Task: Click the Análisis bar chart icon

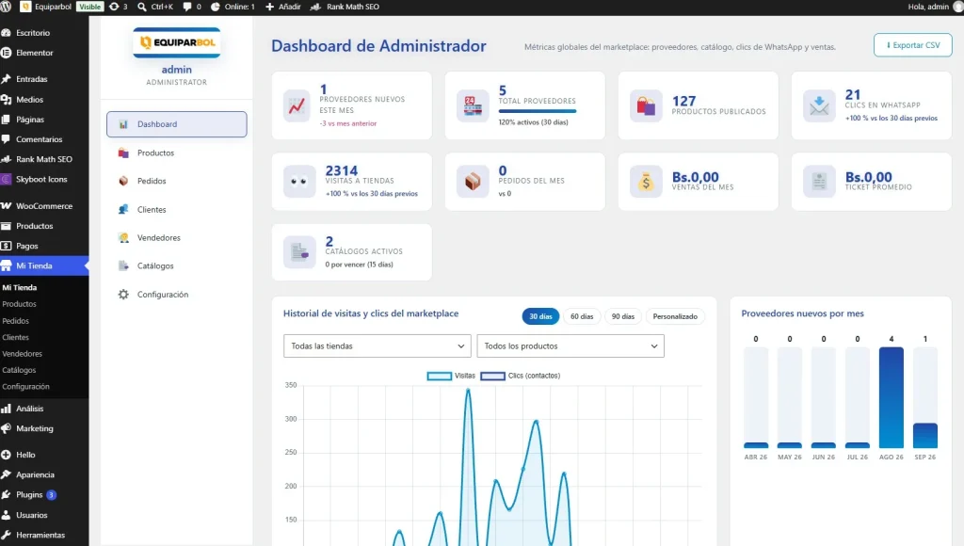Action: (7, 409)
